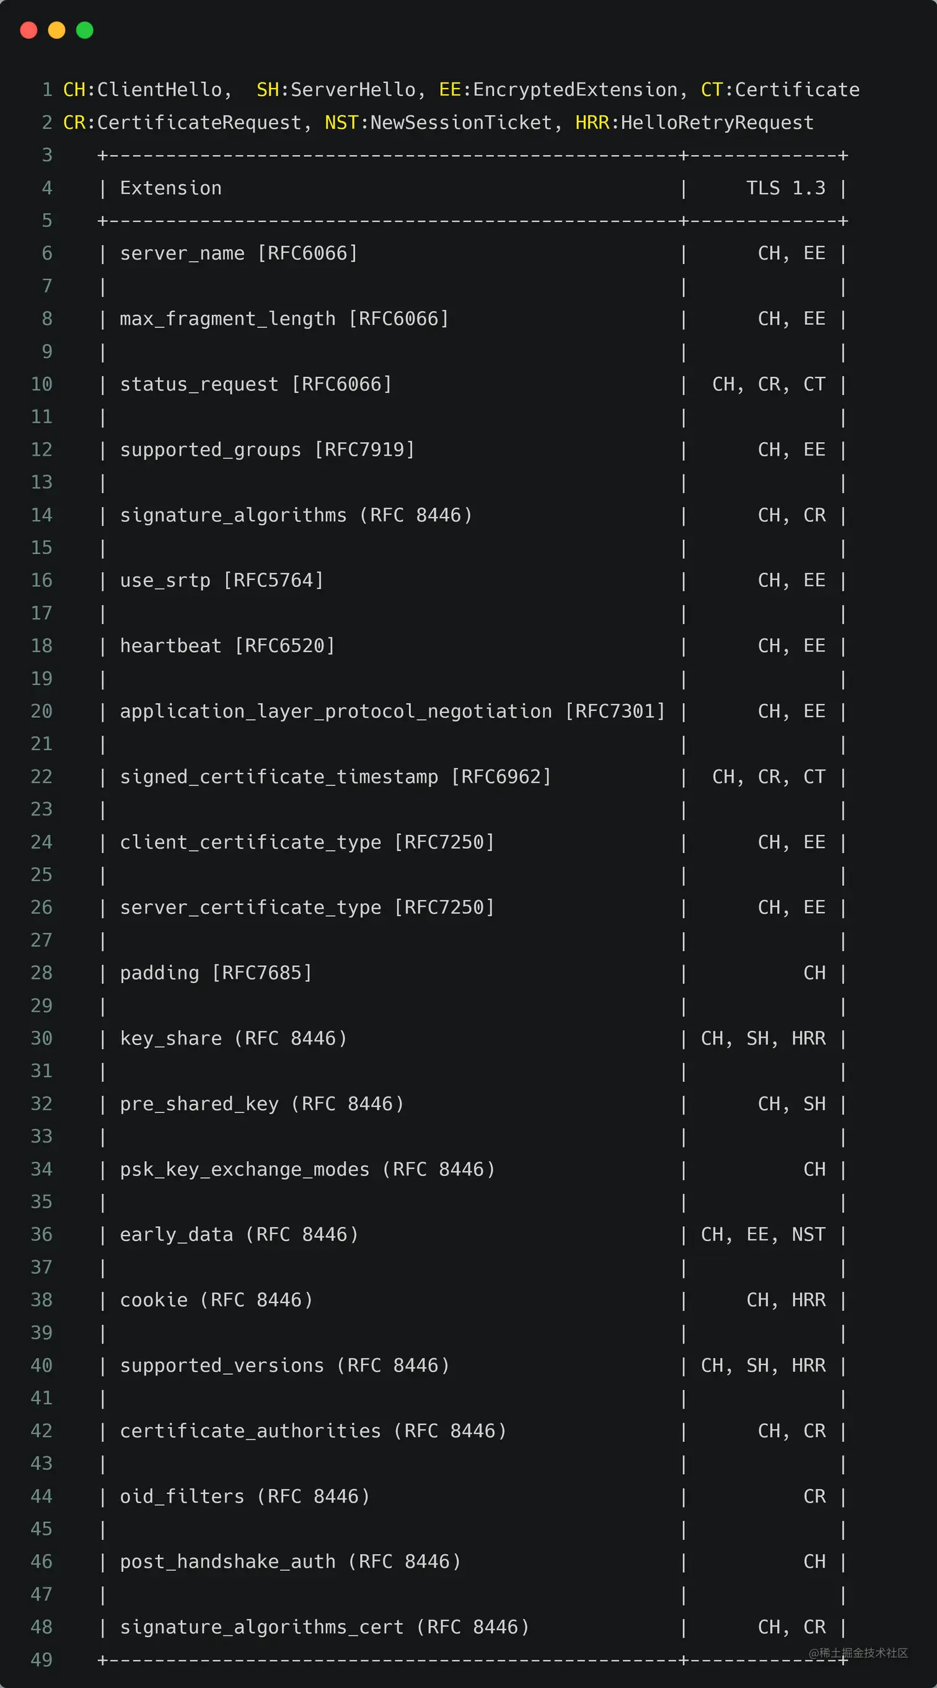The height and width of the screenshot is (1688, 937).
Task: Click line number 49
Action: tap(42, 1660)
